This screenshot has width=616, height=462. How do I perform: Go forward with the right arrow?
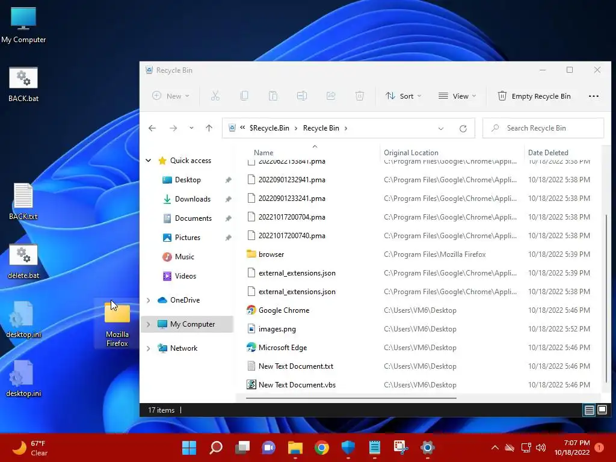pos(173,128)
